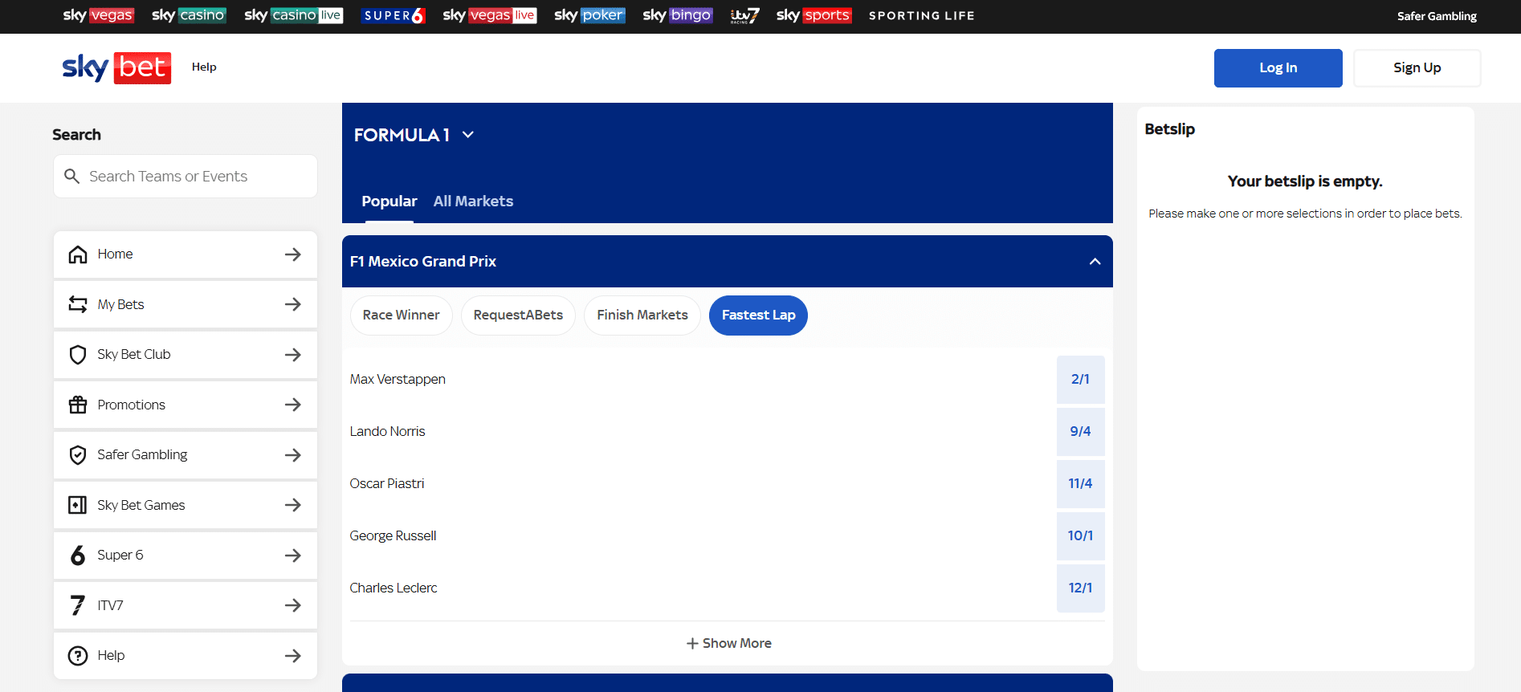Click the Promotions gift box icon
The image size is (1521, 692).
(x=78, y=405)
